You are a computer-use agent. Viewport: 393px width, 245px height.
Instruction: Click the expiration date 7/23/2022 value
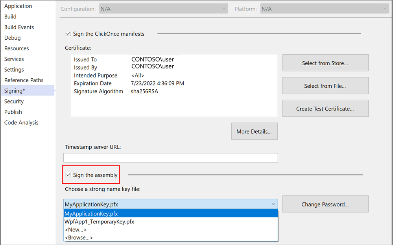pos(157,83)
